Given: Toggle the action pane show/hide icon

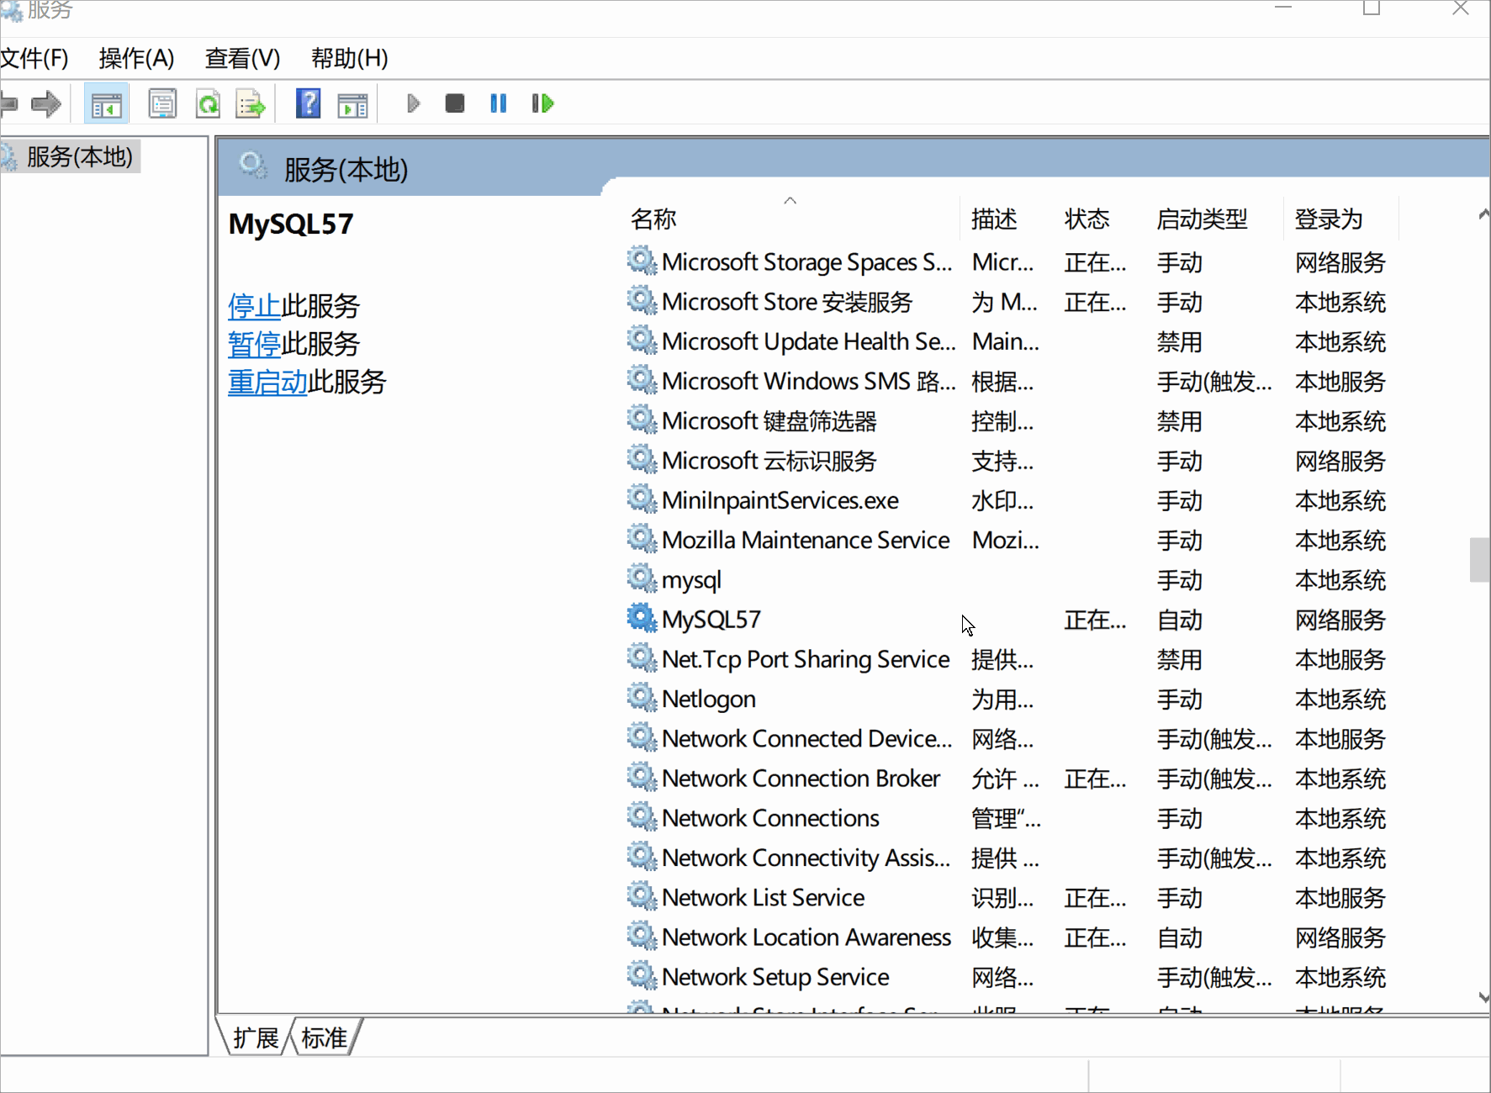Looking at the screenshot, I should click(352, 104).
